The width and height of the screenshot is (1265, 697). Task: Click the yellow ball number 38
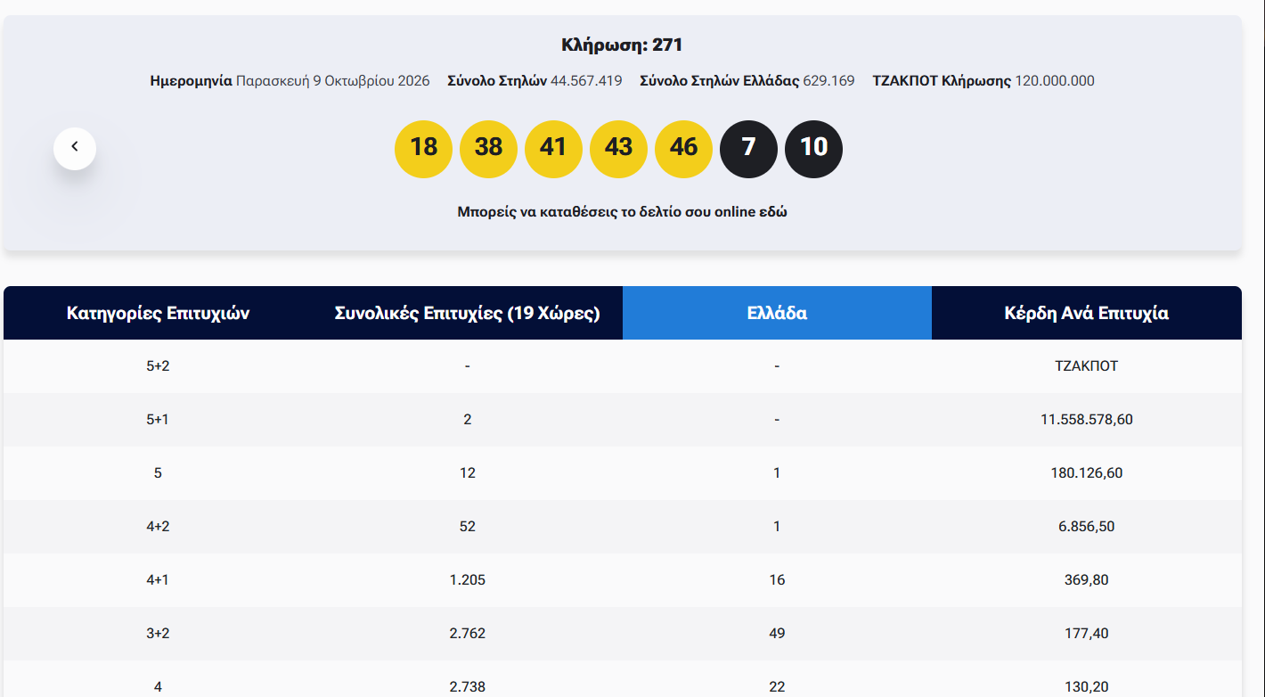(488, 149)
